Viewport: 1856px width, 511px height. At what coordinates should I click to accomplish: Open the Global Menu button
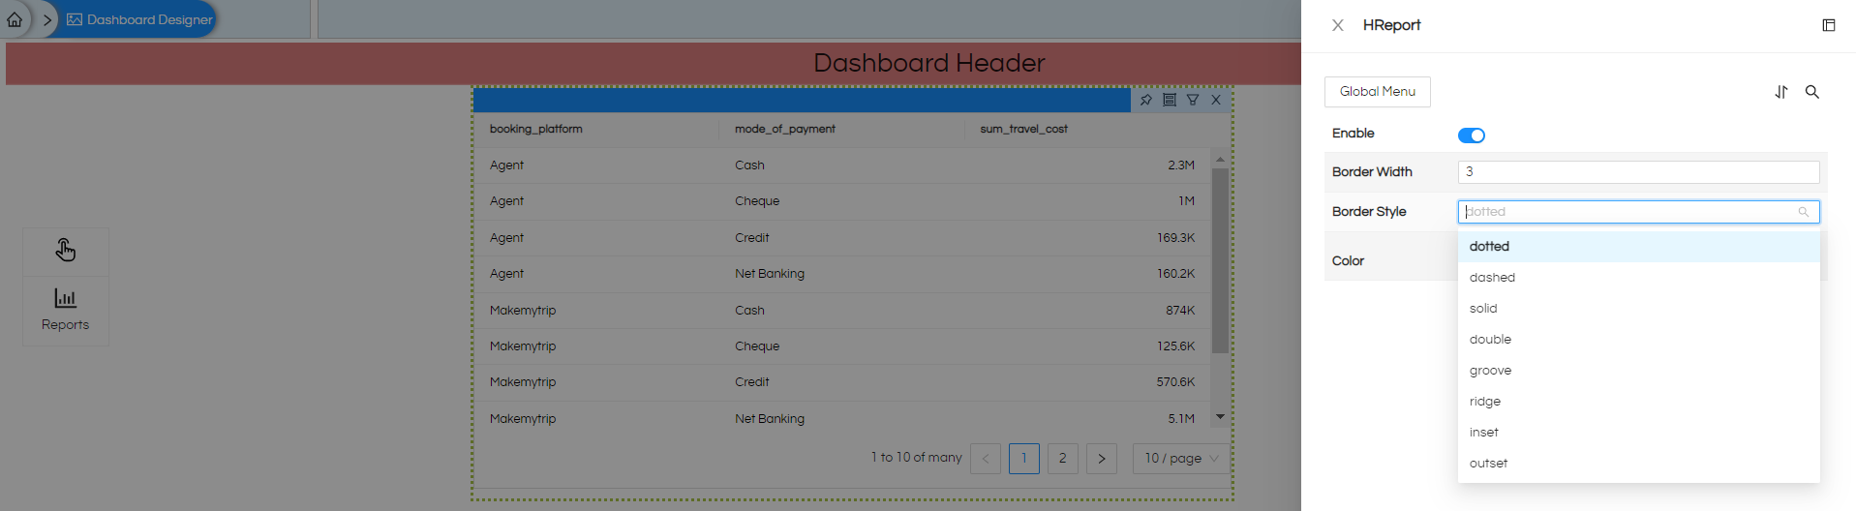1378,92
